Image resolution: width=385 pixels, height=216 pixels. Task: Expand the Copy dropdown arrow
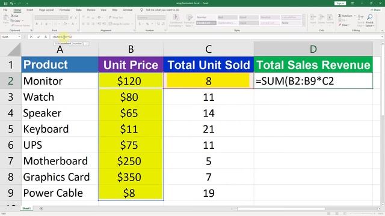[x=23, y=21]
